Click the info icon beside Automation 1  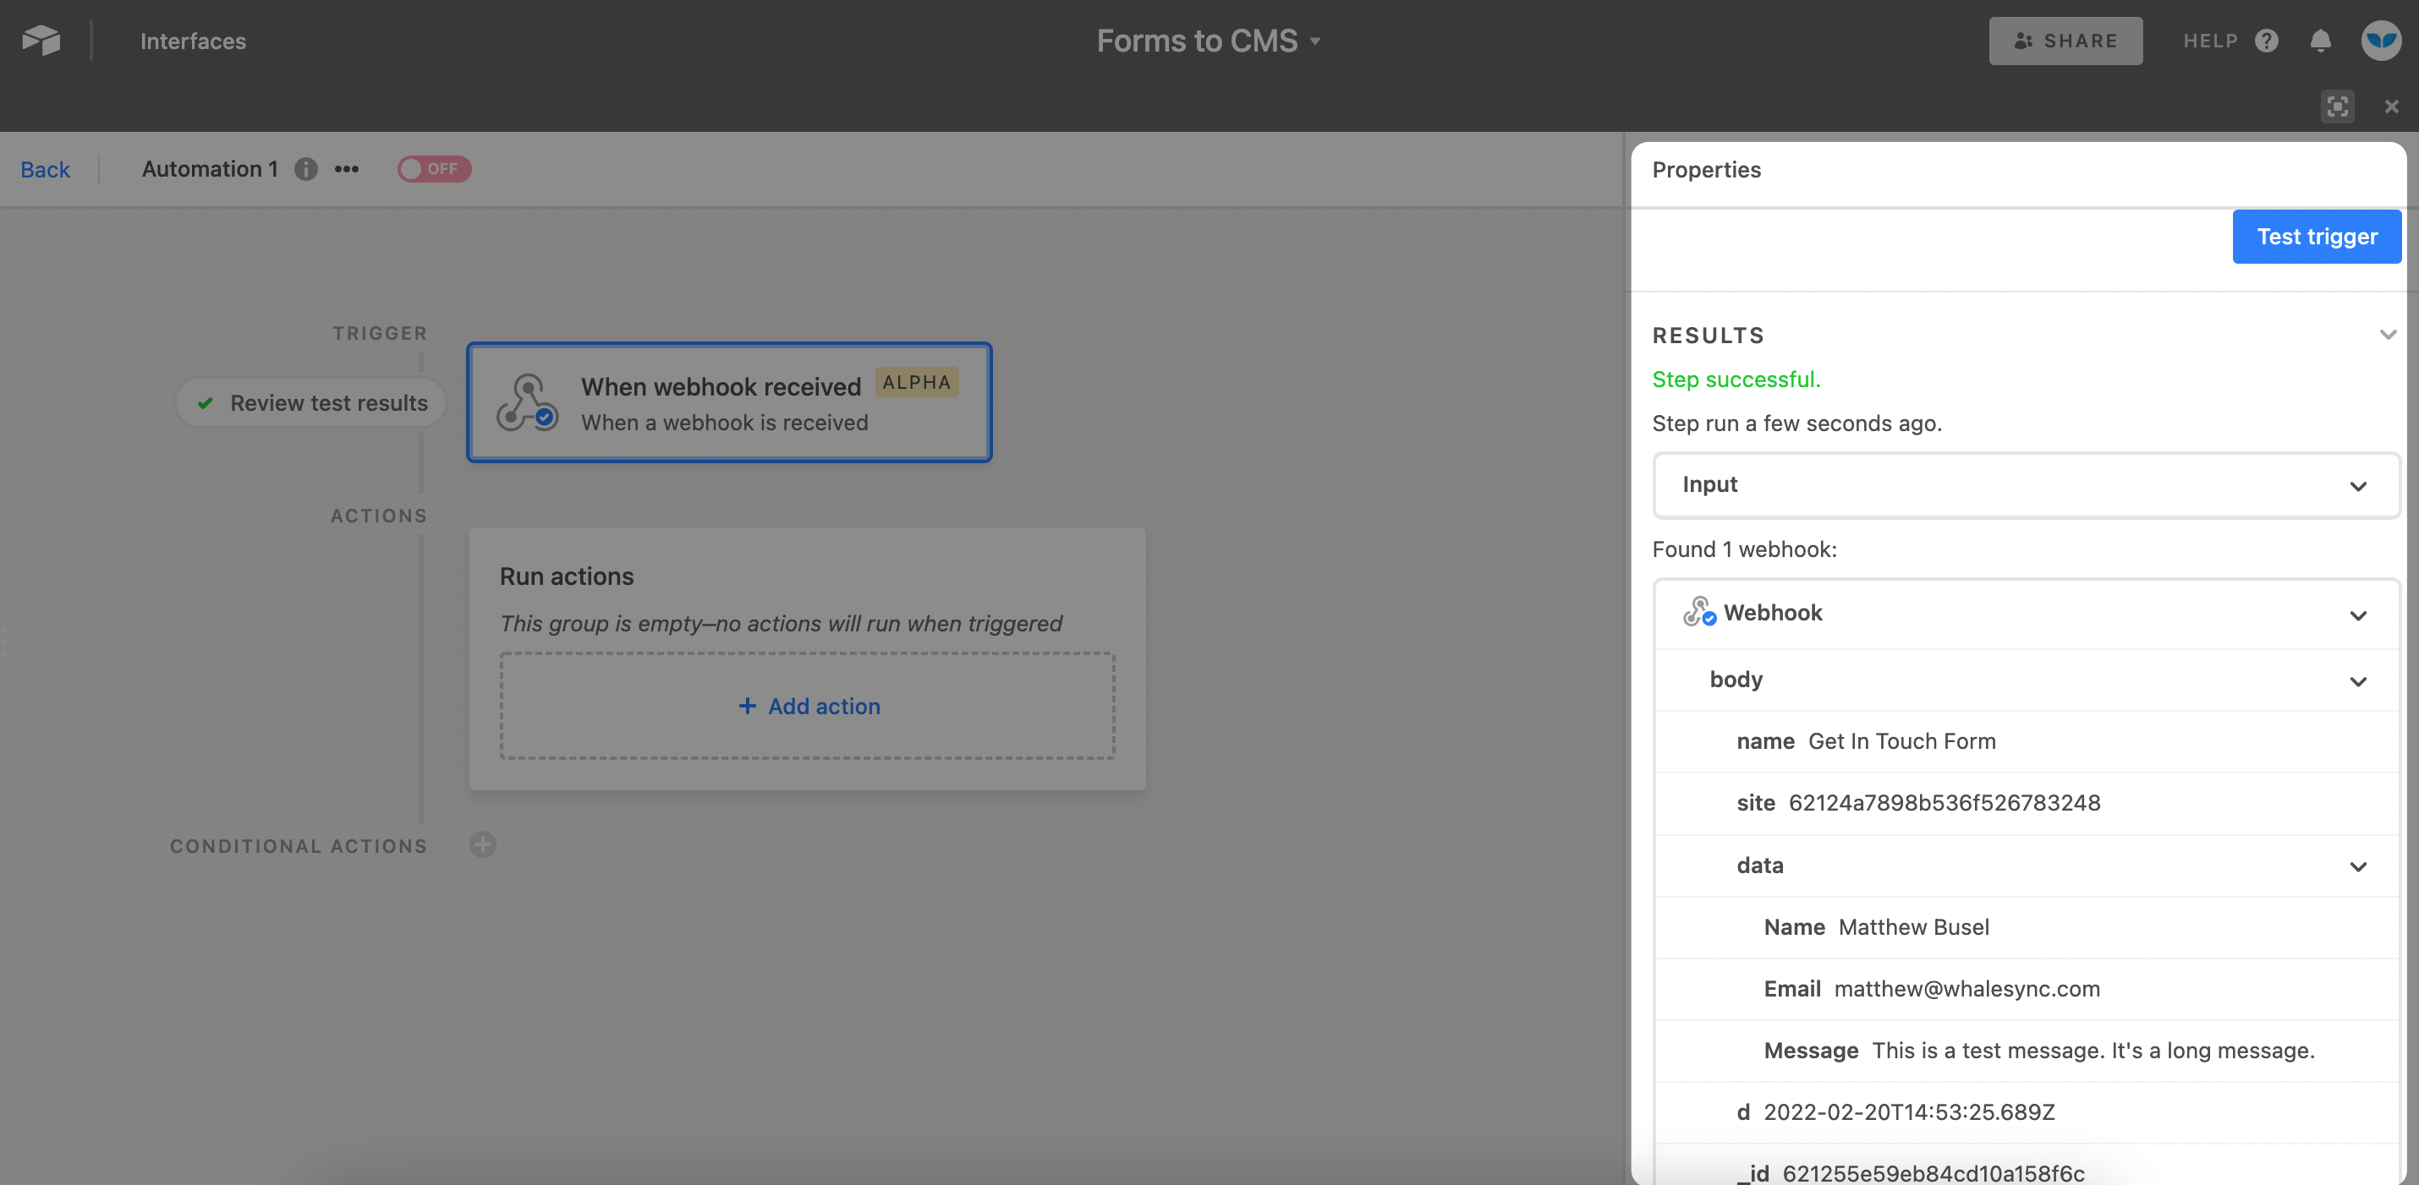305,169
